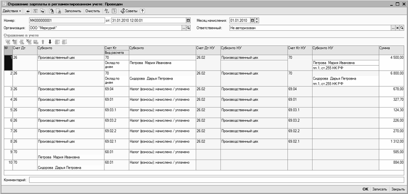Image resolution: width=408 pixels, height=194 pixels.
Task: Open the Действия dropdown menu
Action: tap(12, 11)
